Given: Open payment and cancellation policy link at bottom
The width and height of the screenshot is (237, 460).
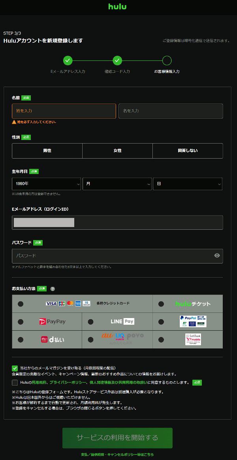Looking at the screenshot, I should click(117, 454).
